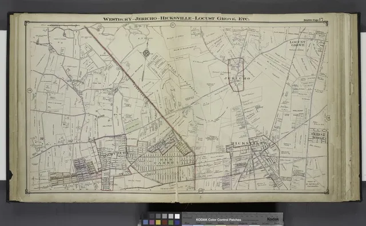
Task: Click the HICKSVILLE place label
Action: click(x=249, y=143)
